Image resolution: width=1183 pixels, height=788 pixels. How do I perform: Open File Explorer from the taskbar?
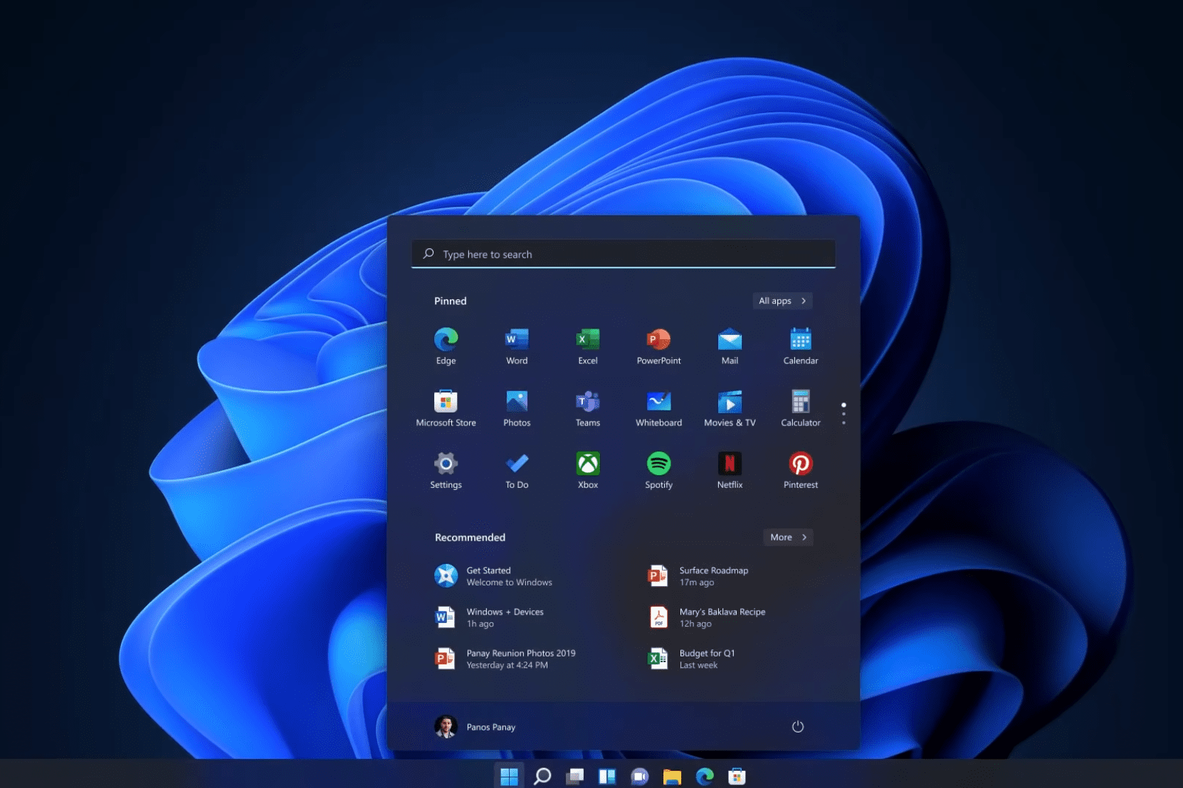672,776
